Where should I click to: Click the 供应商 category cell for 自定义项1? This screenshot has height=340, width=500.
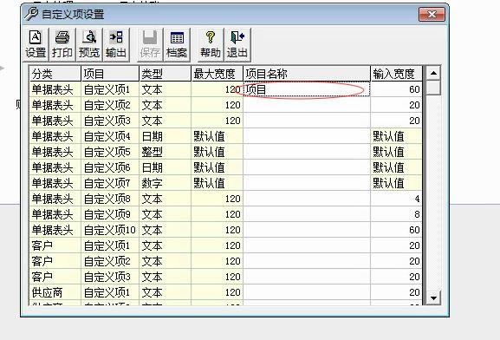tap(55, 292)
